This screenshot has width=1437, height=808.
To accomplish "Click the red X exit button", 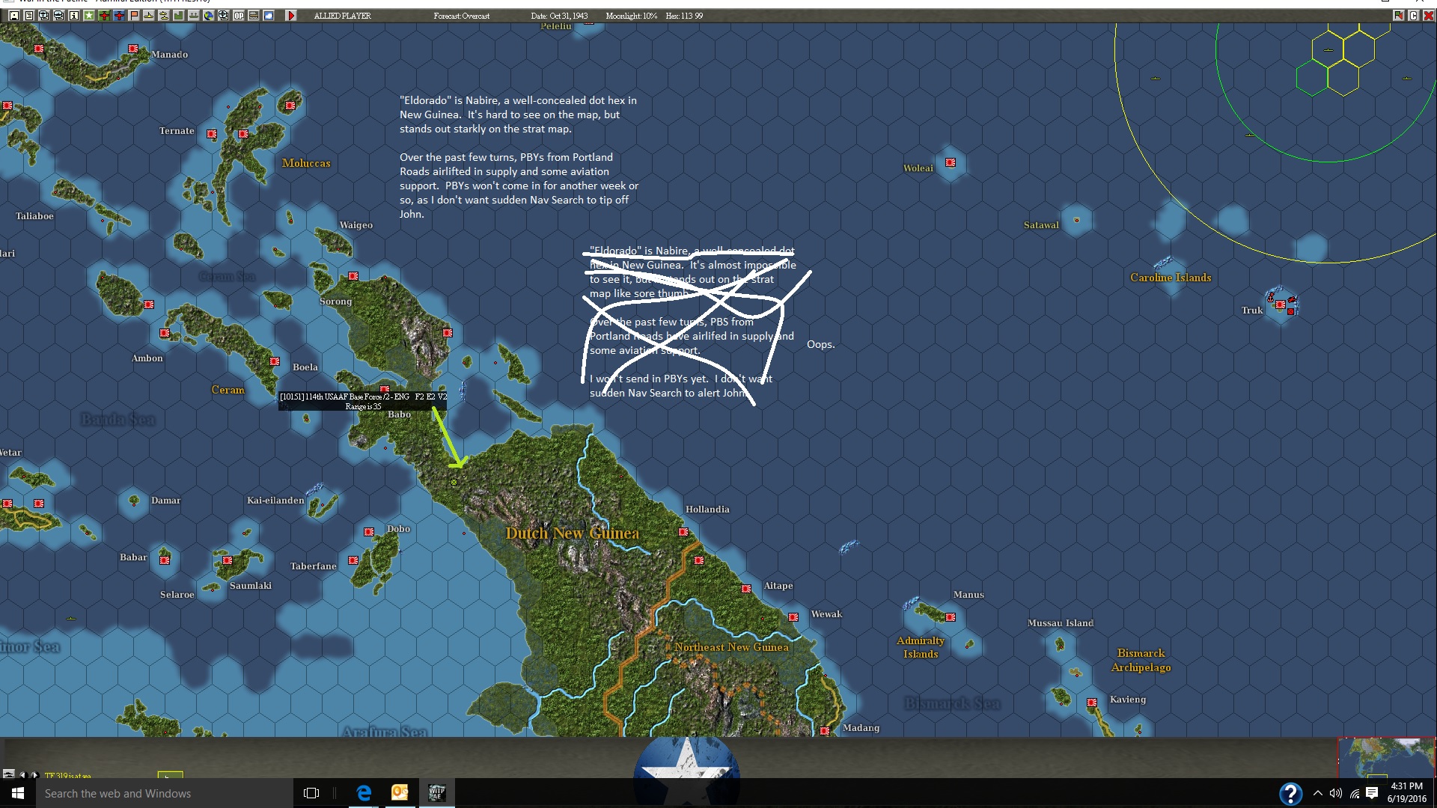I will pos(1428,16).
